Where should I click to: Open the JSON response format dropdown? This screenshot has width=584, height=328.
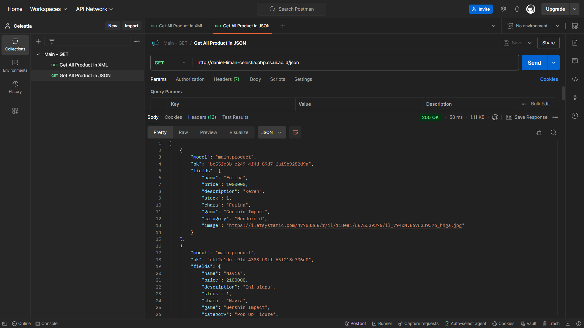coord(271,132)
